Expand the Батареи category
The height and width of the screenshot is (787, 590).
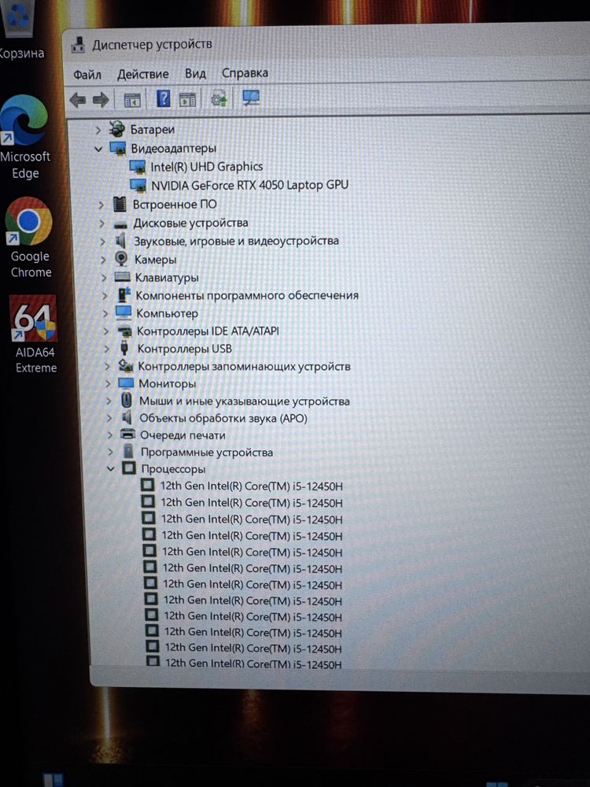(98, 130)
